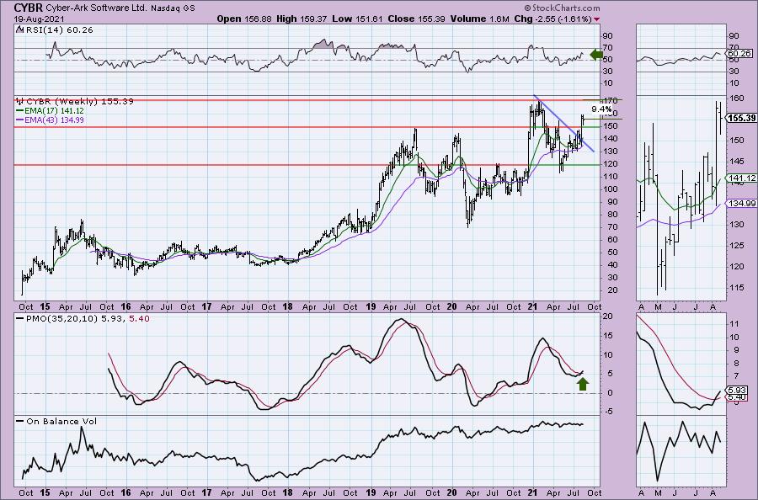Image resolution: width=758 pixels, height=500 pixels.
Task: Click the Nasdaq GS exchange label
Action: (172, 8)
